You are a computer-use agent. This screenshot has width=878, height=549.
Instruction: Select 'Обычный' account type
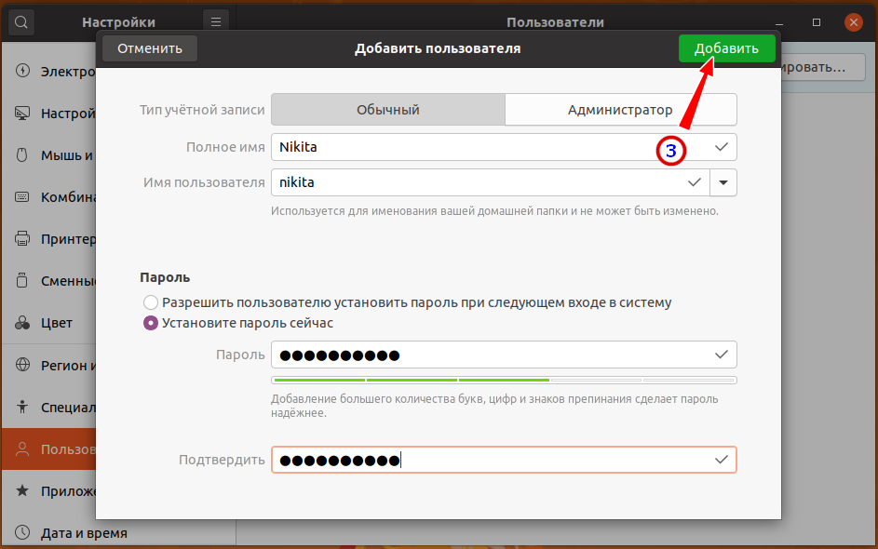[388, 110]
